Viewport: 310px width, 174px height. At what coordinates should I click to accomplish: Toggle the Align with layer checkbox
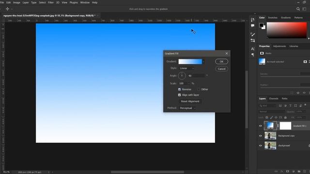(x=180, y=95)
